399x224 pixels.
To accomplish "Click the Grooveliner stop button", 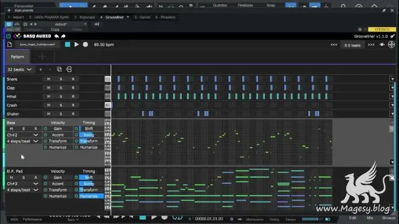I will (68, 45).
